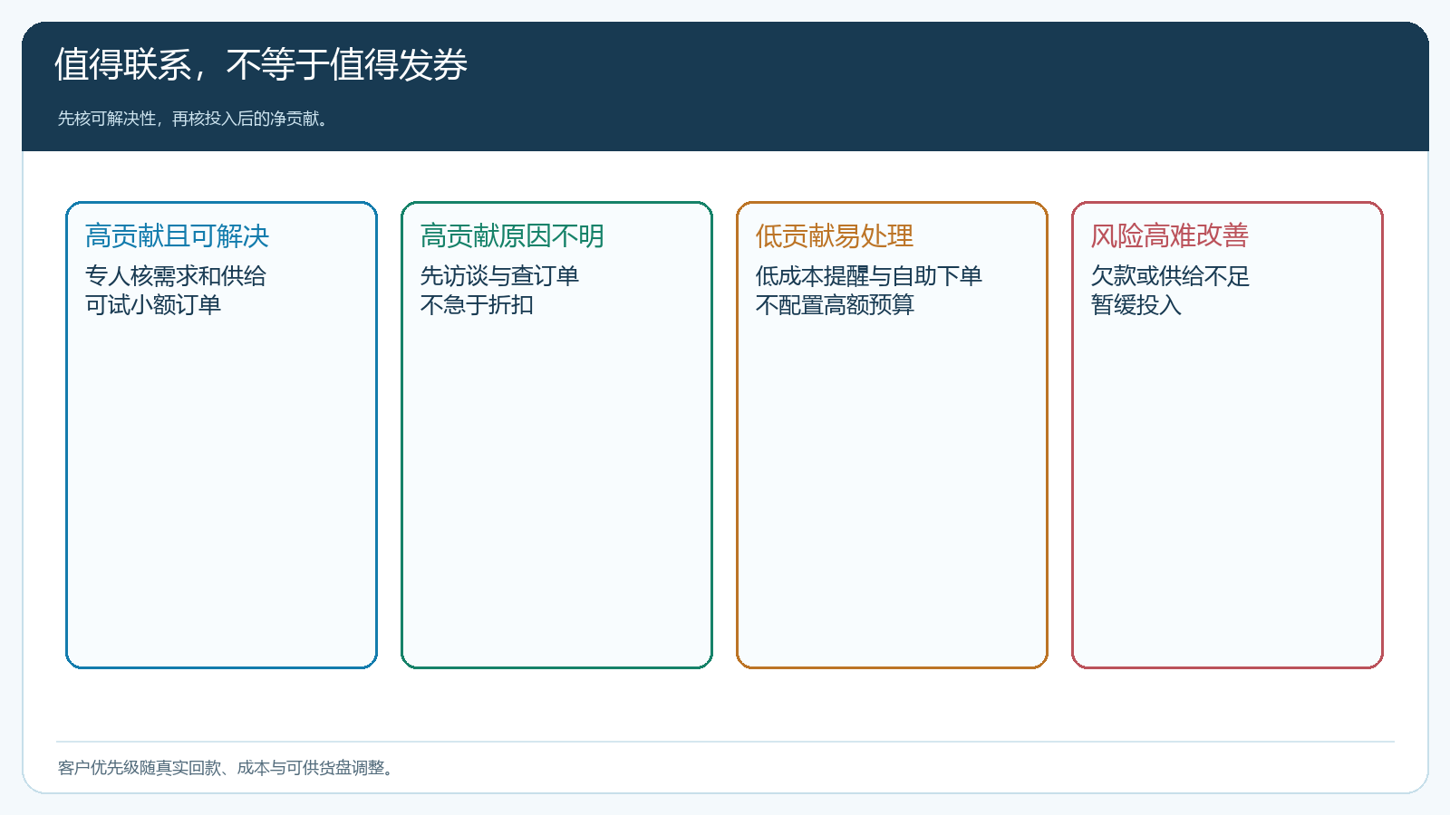This screenshot has width=1450, height=815.
Task: Click the line 不急于折扣
Action: [477, 305]
